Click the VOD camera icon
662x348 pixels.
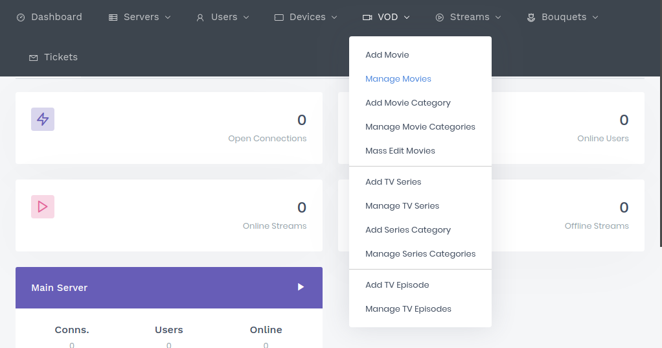coord(367,17)
